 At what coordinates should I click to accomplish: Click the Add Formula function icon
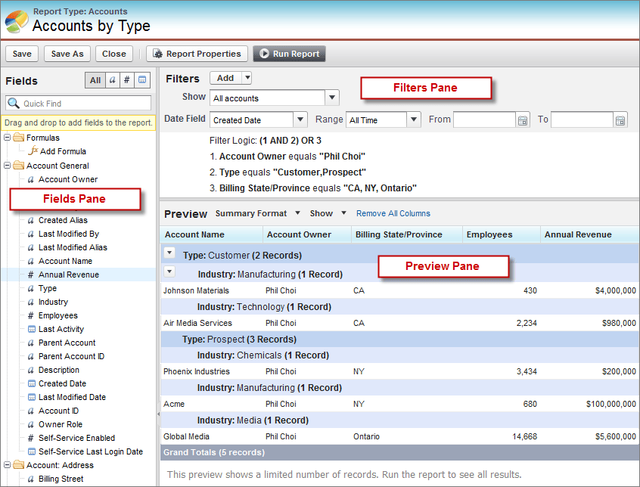coord(33,151)
